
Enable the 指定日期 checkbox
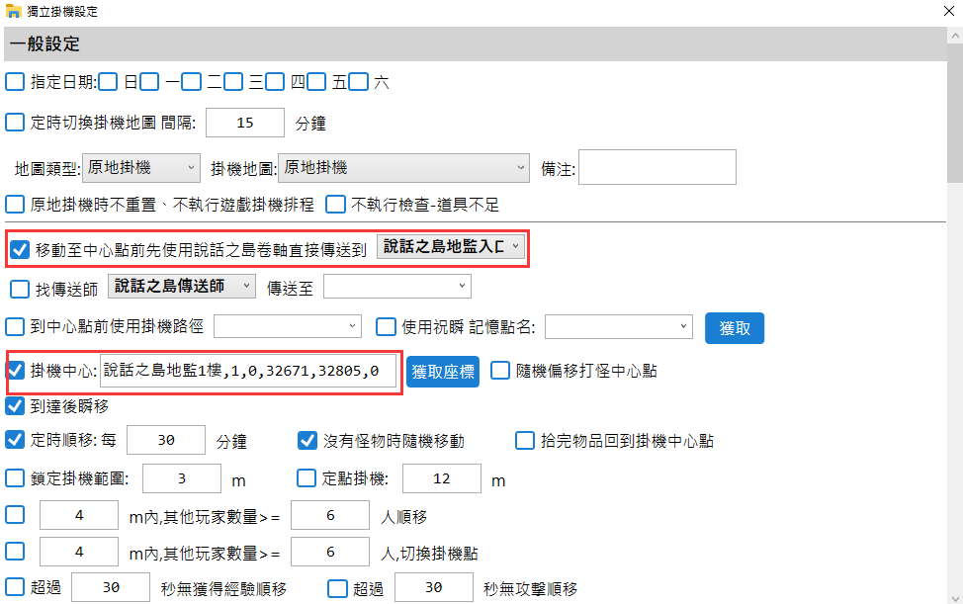coord(16,82)
